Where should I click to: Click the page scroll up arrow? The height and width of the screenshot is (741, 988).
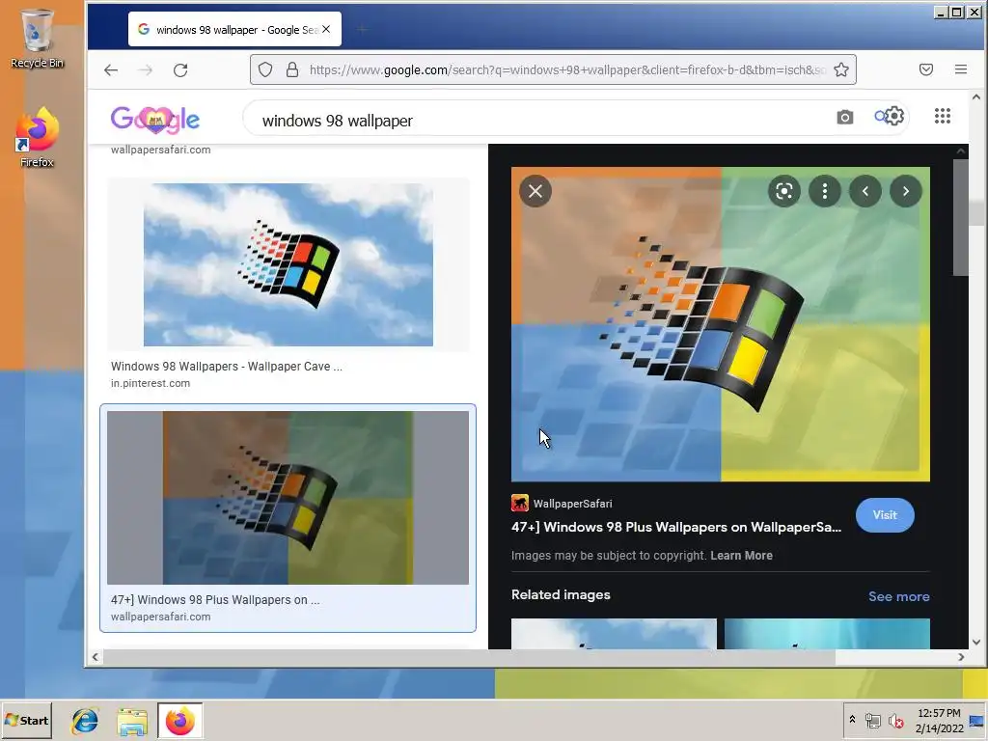click(976, 97)
